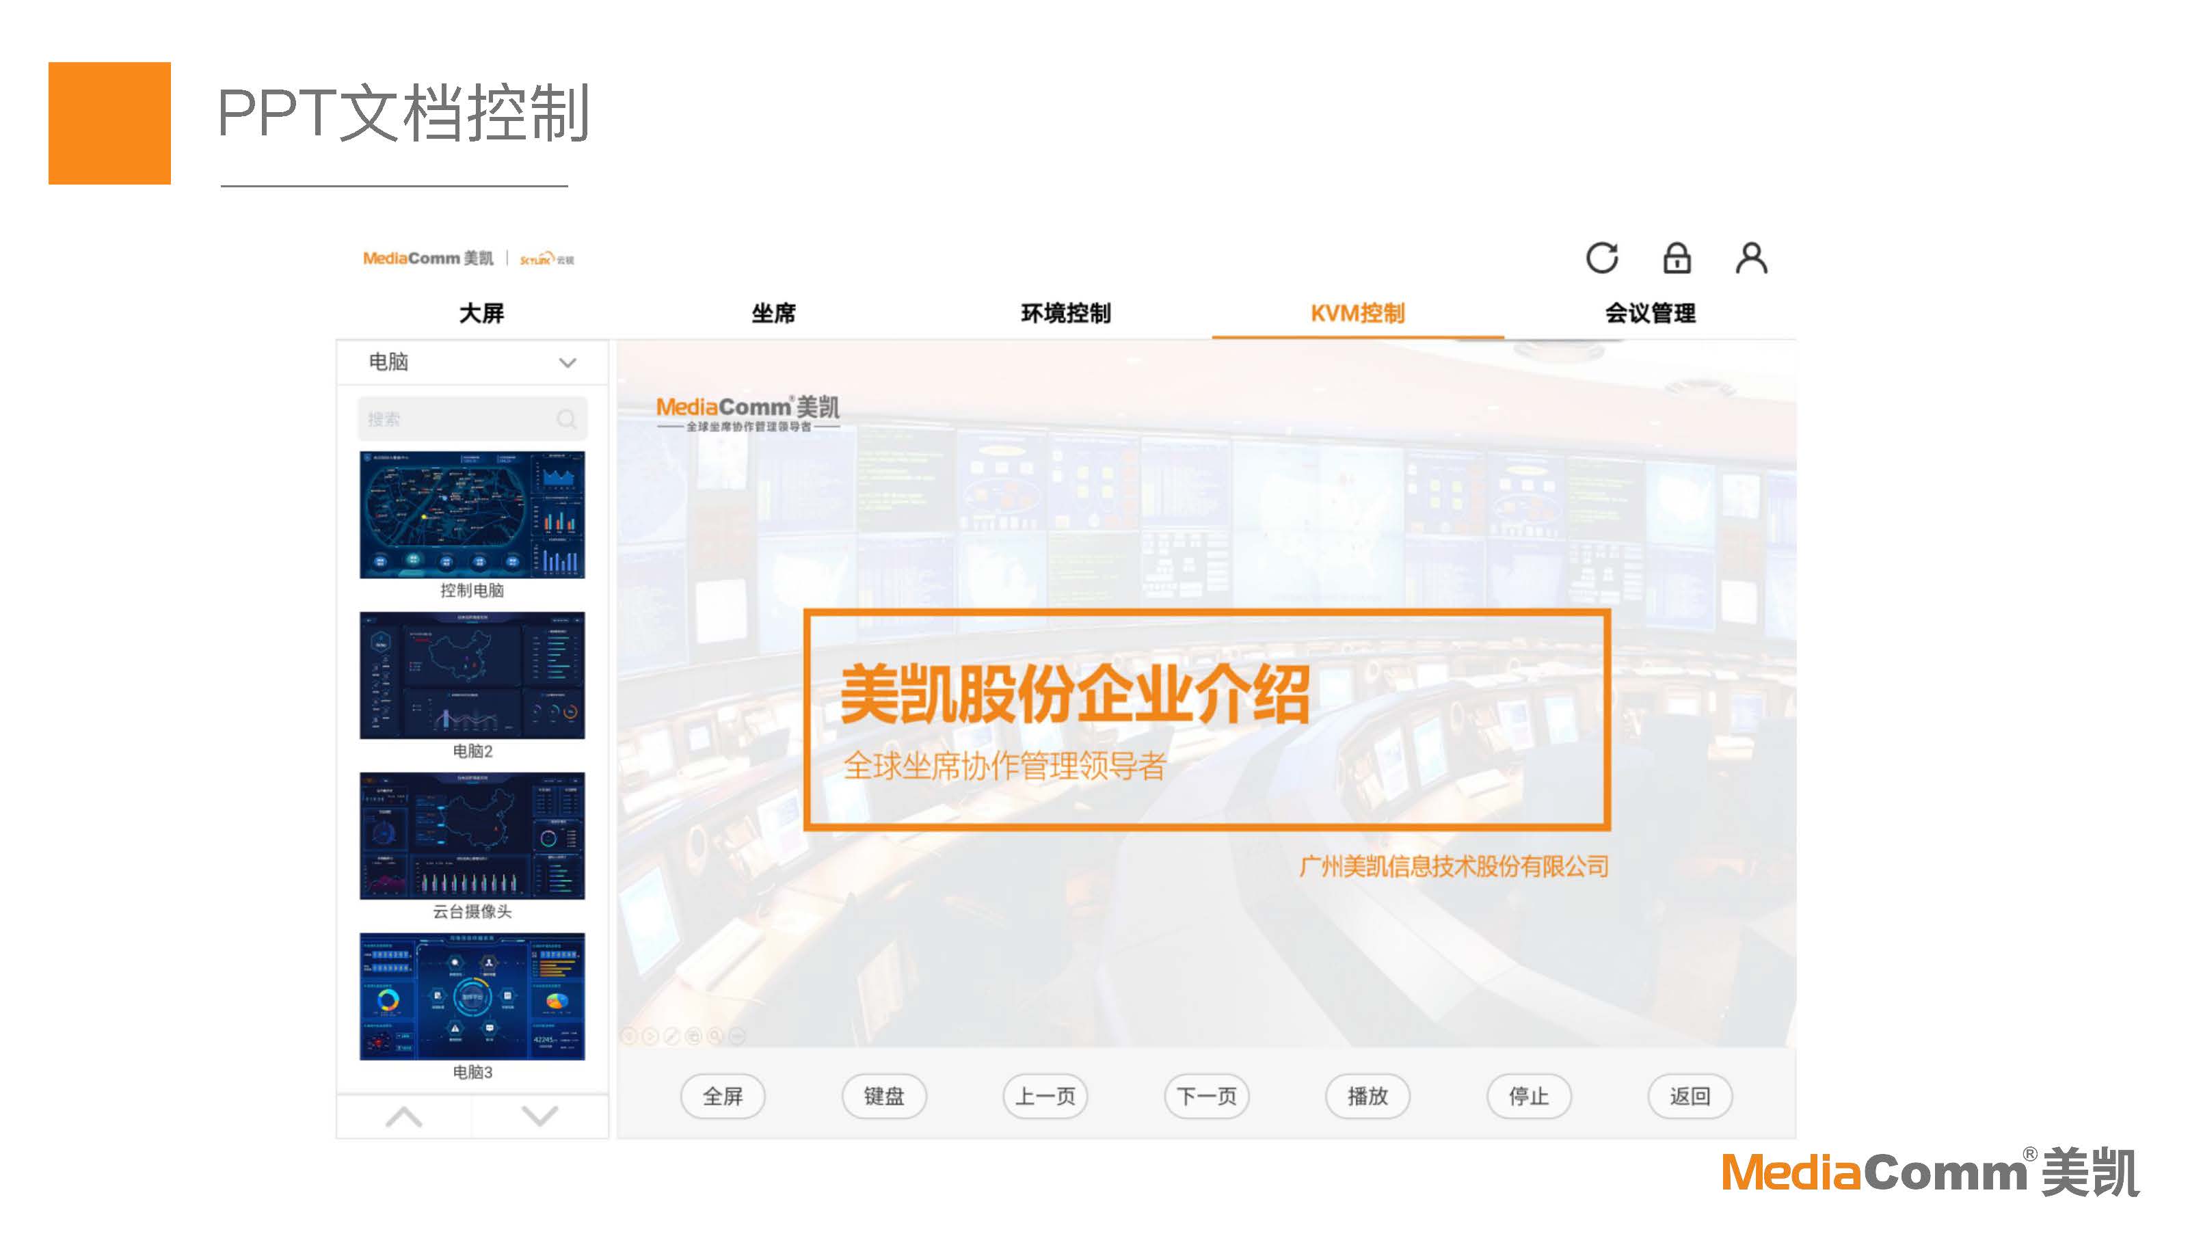Viewport: 2188px width, 1236px height.
Task: Select the 控制电脑 thumbnail
Action: point(472,515)
